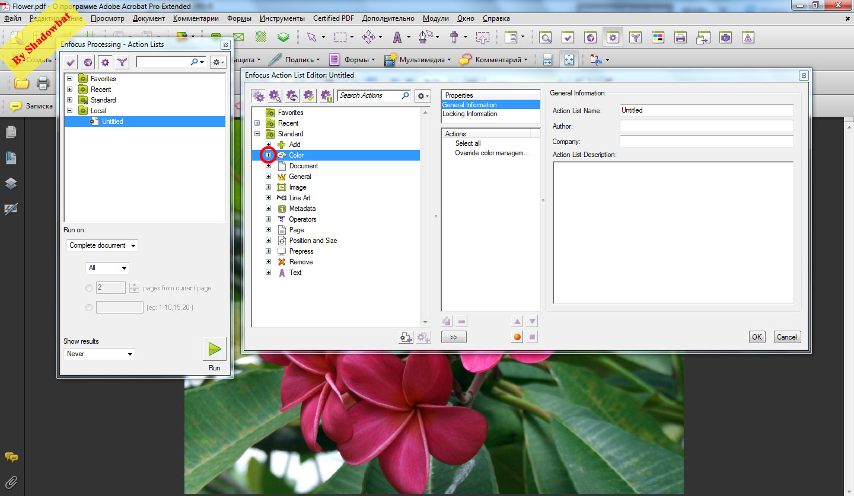854x496 pixels.
Task: Click the warning triangle document icon in toolbar
Action: coord(748,37)
